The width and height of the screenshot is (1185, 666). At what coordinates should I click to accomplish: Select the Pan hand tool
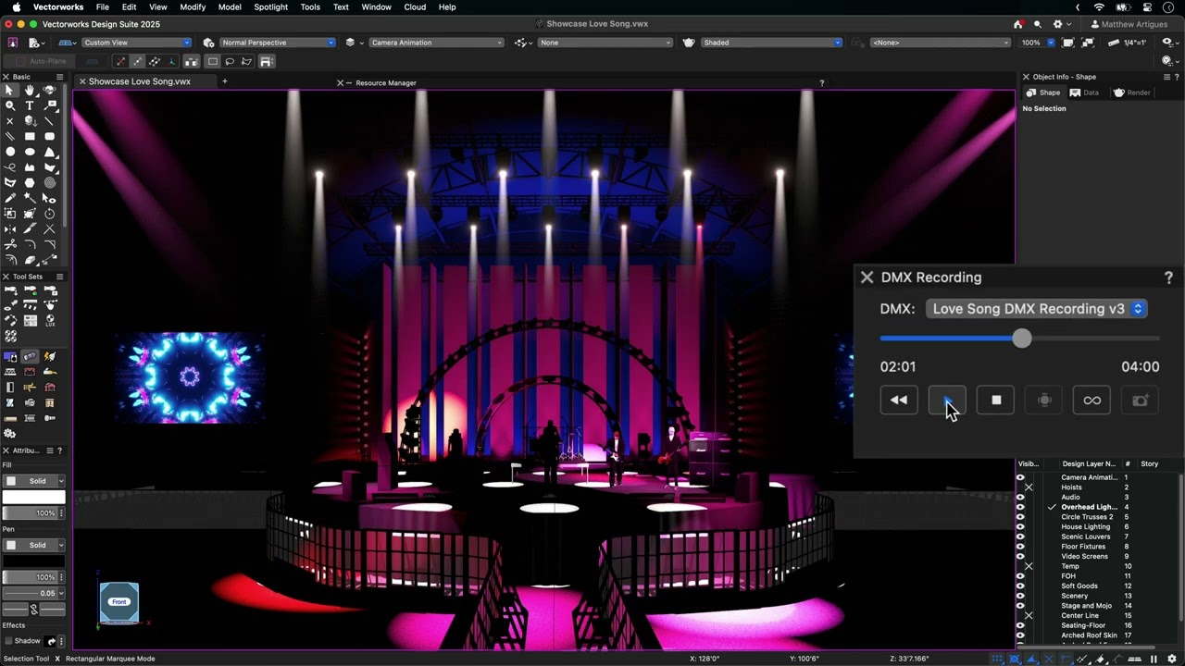tap(30, 90)
